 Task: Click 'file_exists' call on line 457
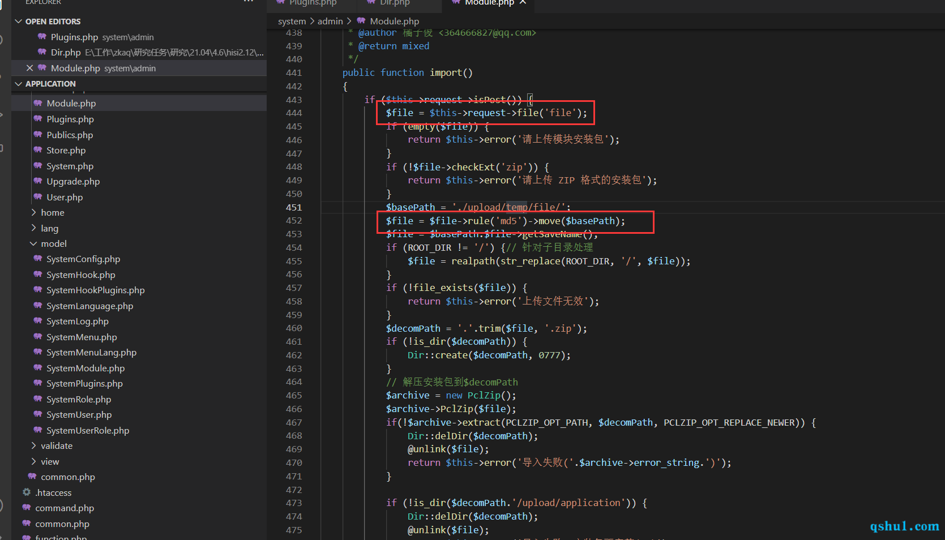pos(443,288)
